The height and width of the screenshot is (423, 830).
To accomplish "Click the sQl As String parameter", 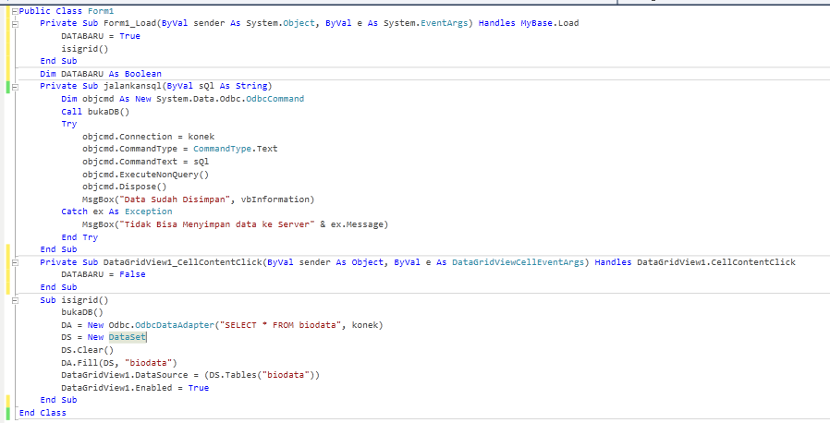I will click(233, 86).
